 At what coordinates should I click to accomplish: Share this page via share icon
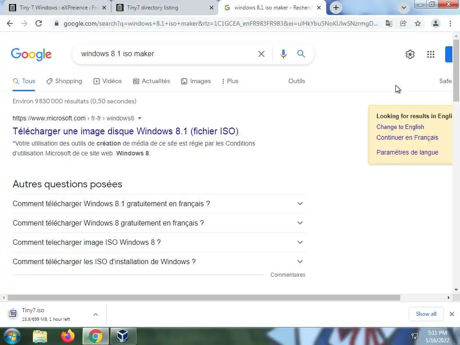[x=403, y=23]
